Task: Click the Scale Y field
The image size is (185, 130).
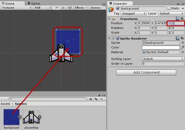Action: click(161, 32)
